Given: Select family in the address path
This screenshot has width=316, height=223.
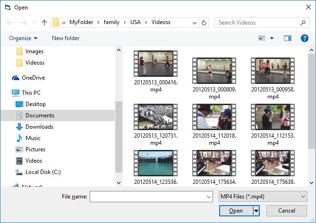Looking at the screenshot, I should click(x=111, y=22).
